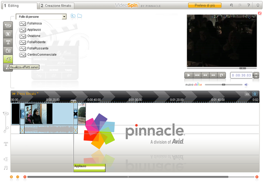Select the sound effects speaker icon
Viewport: 264px width, 185px height.
[8, 59]
